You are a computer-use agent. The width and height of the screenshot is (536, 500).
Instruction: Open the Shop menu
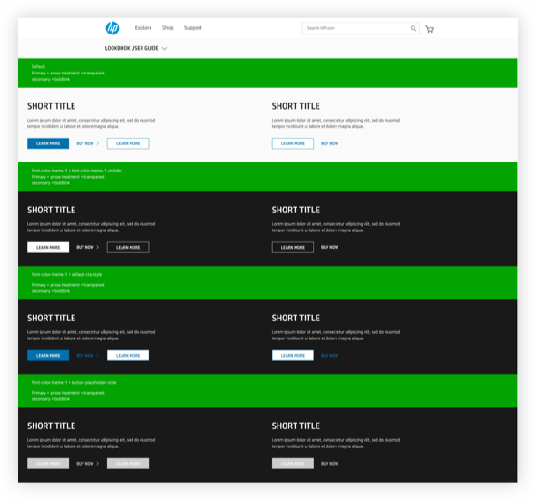click(168, 28)
